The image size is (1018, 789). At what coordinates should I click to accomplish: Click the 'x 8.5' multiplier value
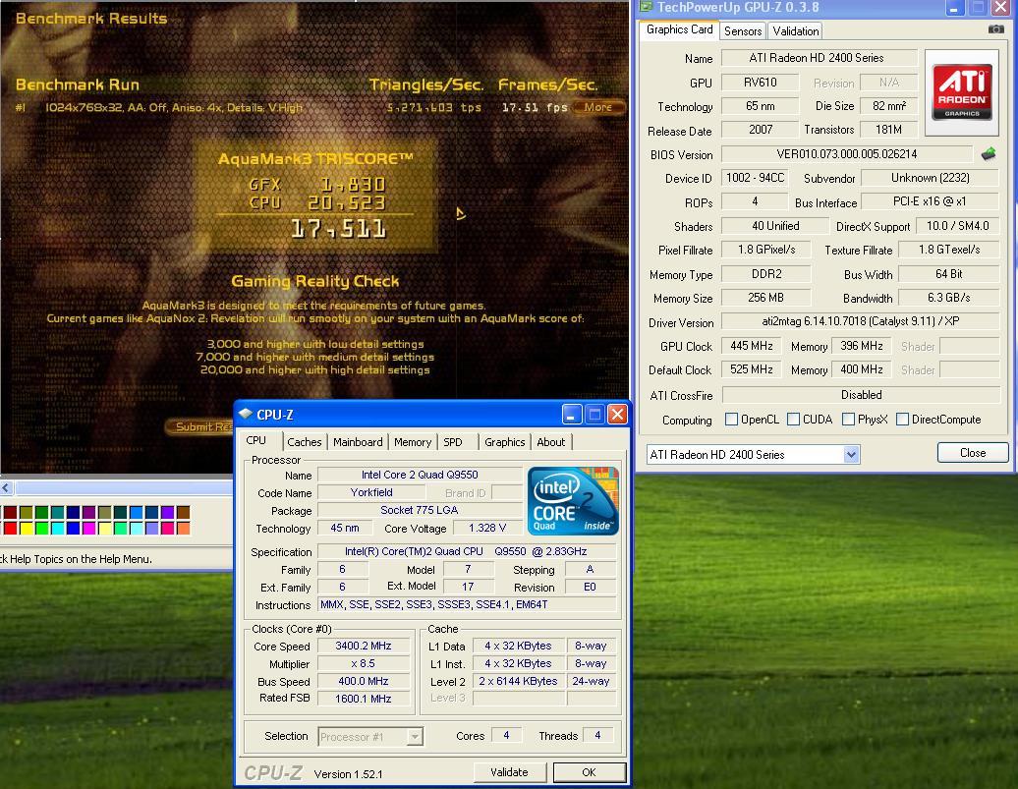[x=364, y=663]
